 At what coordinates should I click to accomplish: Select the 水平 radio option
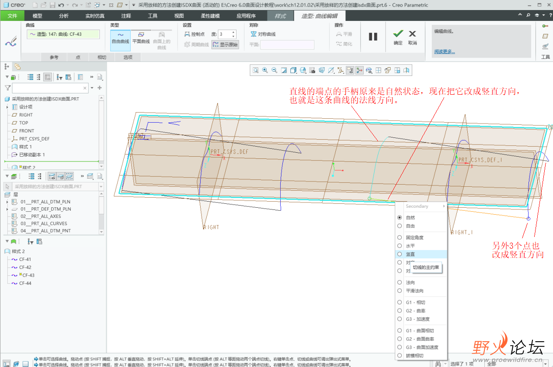[399, 246]
